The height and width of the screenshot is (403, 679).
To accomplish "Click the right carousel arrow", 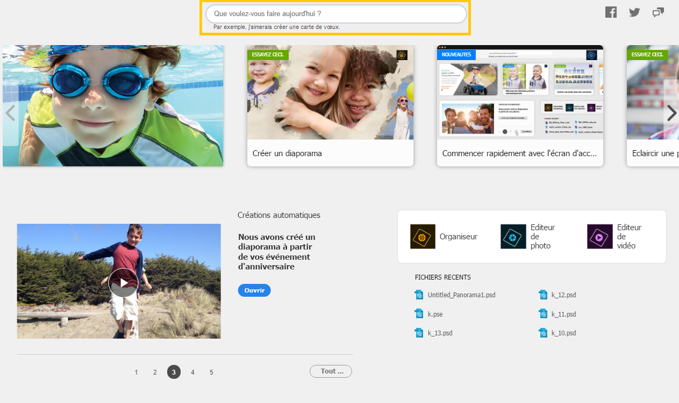I will click(671, 113).
